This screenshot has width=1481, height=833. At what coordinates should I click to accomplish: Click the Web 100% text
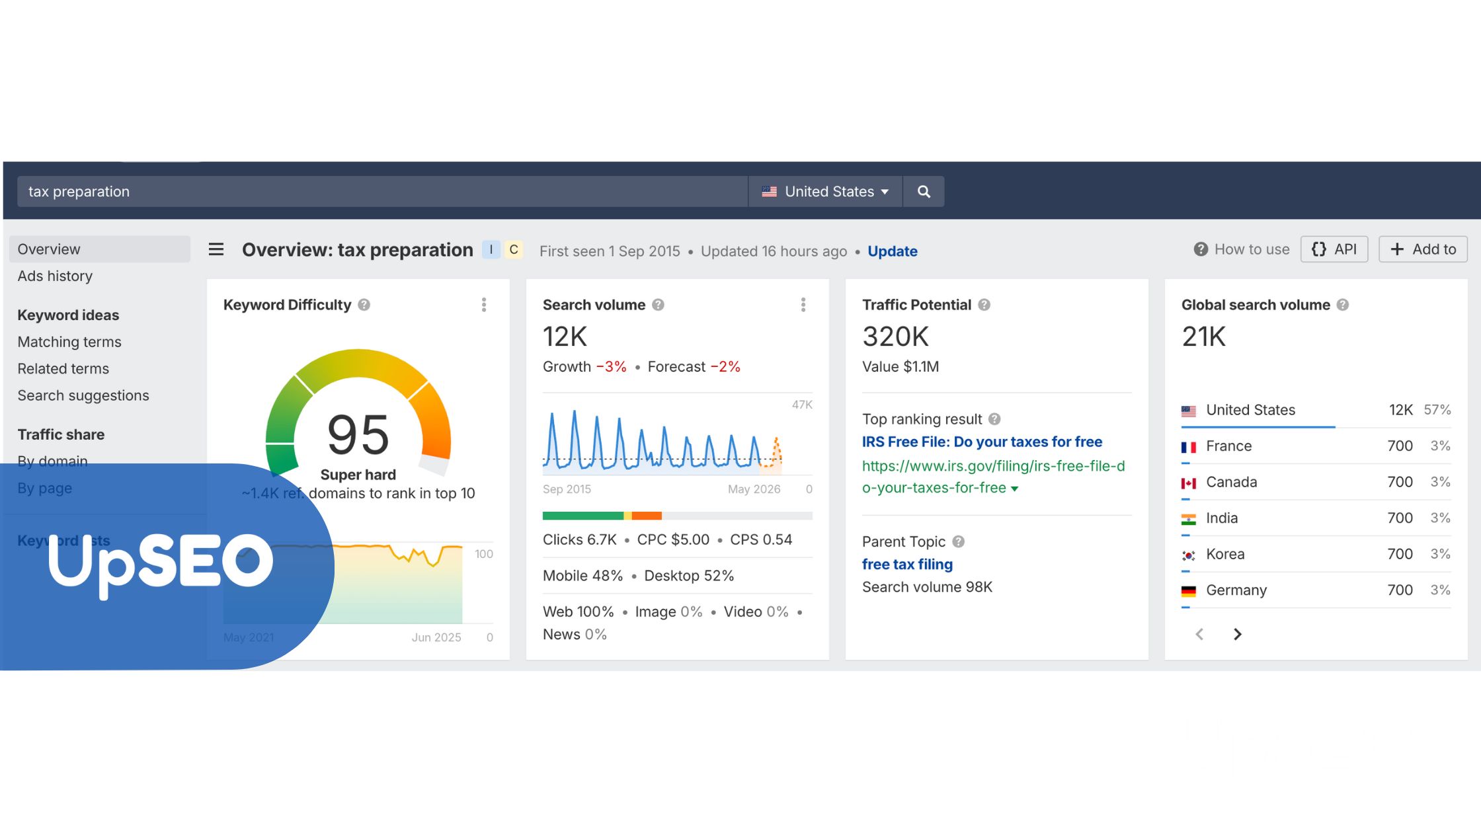[578, 612]
